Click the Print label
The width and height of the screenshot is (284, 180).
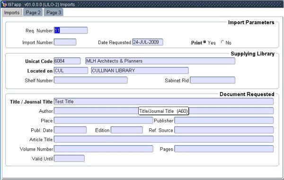[x=196, y=43]
